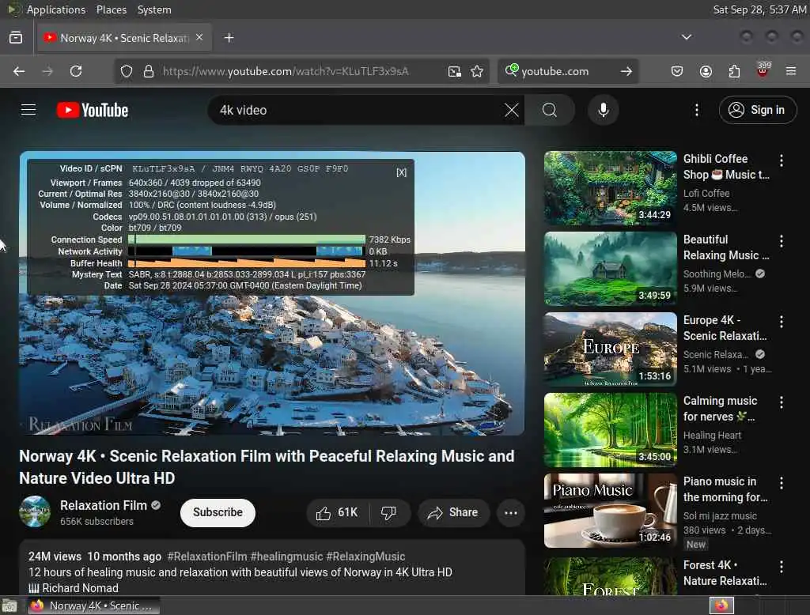Open the uBlock extension with 399 badge
The width and height of the screenshot is (810, 615).
pos(763,70)
